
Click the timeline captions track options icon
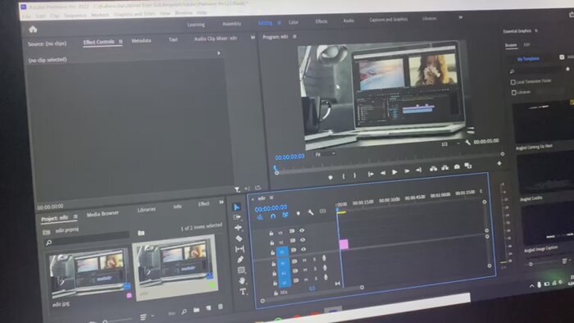[x=322, y=211]
